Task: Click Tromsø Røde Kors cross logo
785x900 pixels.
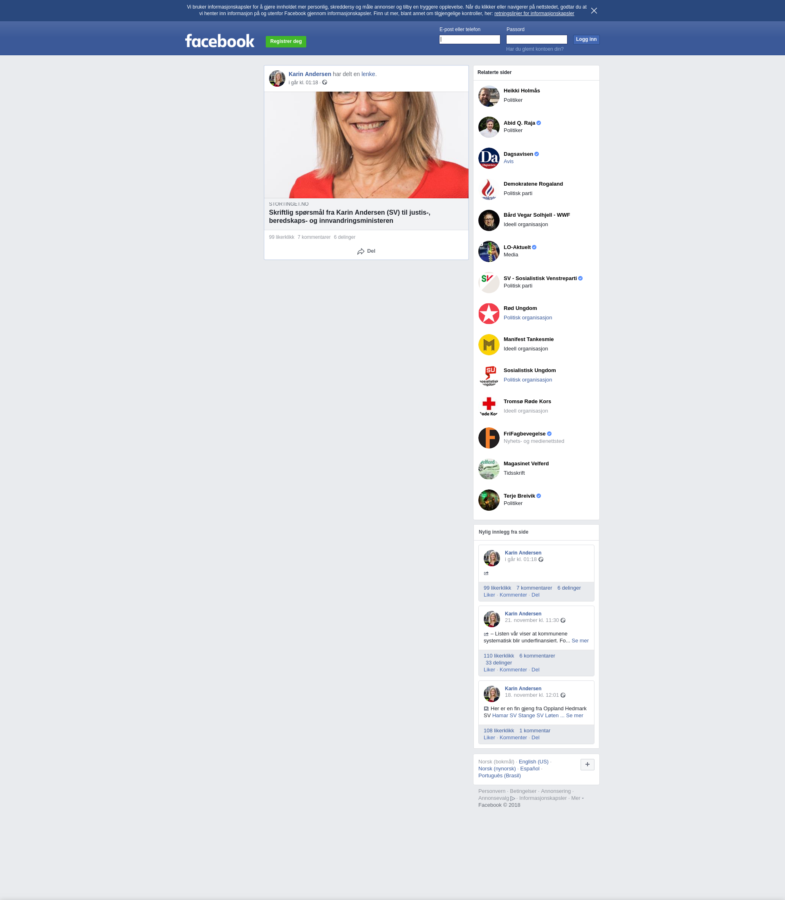Action: [489, 406]
